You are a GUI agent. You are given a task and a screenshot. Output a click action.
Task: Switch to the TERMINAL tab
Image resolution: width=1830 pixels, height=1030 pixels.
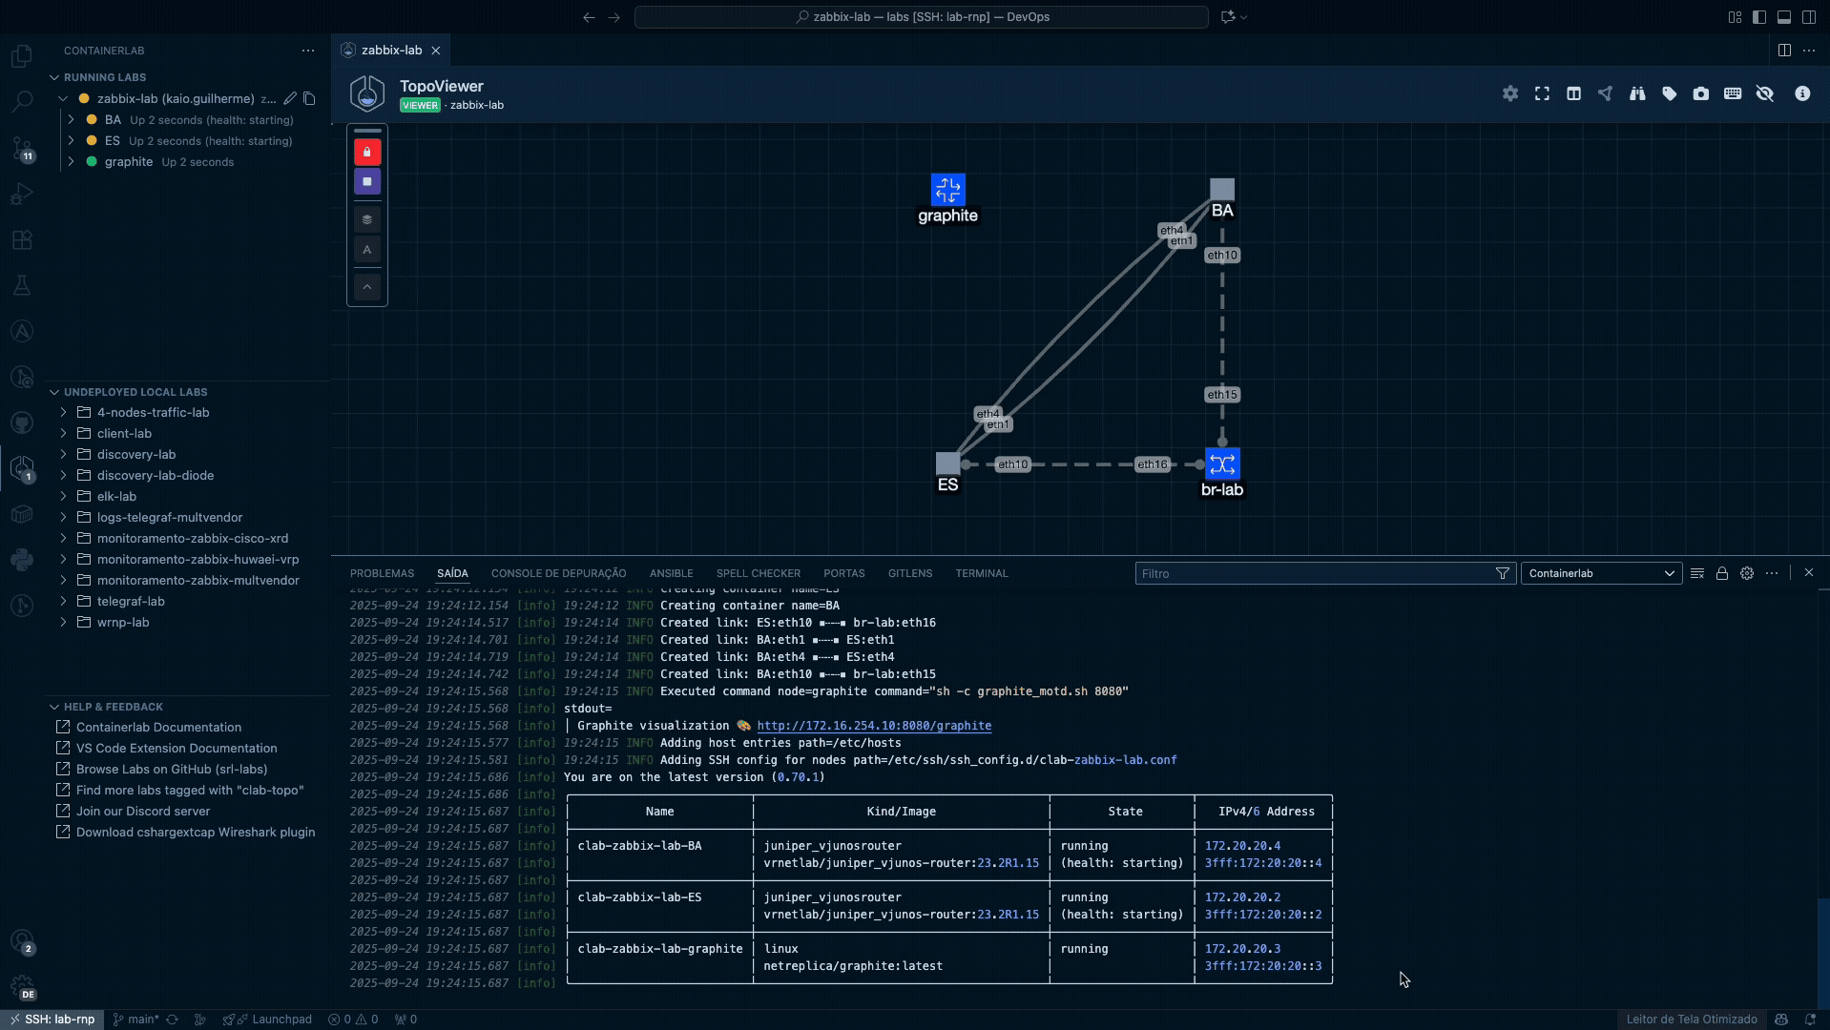pyautogui.click(x=981, y=573)
